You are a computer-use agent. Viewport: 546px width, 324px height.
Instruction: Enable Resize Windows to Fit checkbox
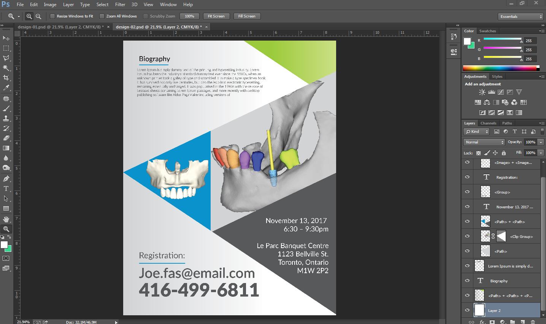point(52,16)
